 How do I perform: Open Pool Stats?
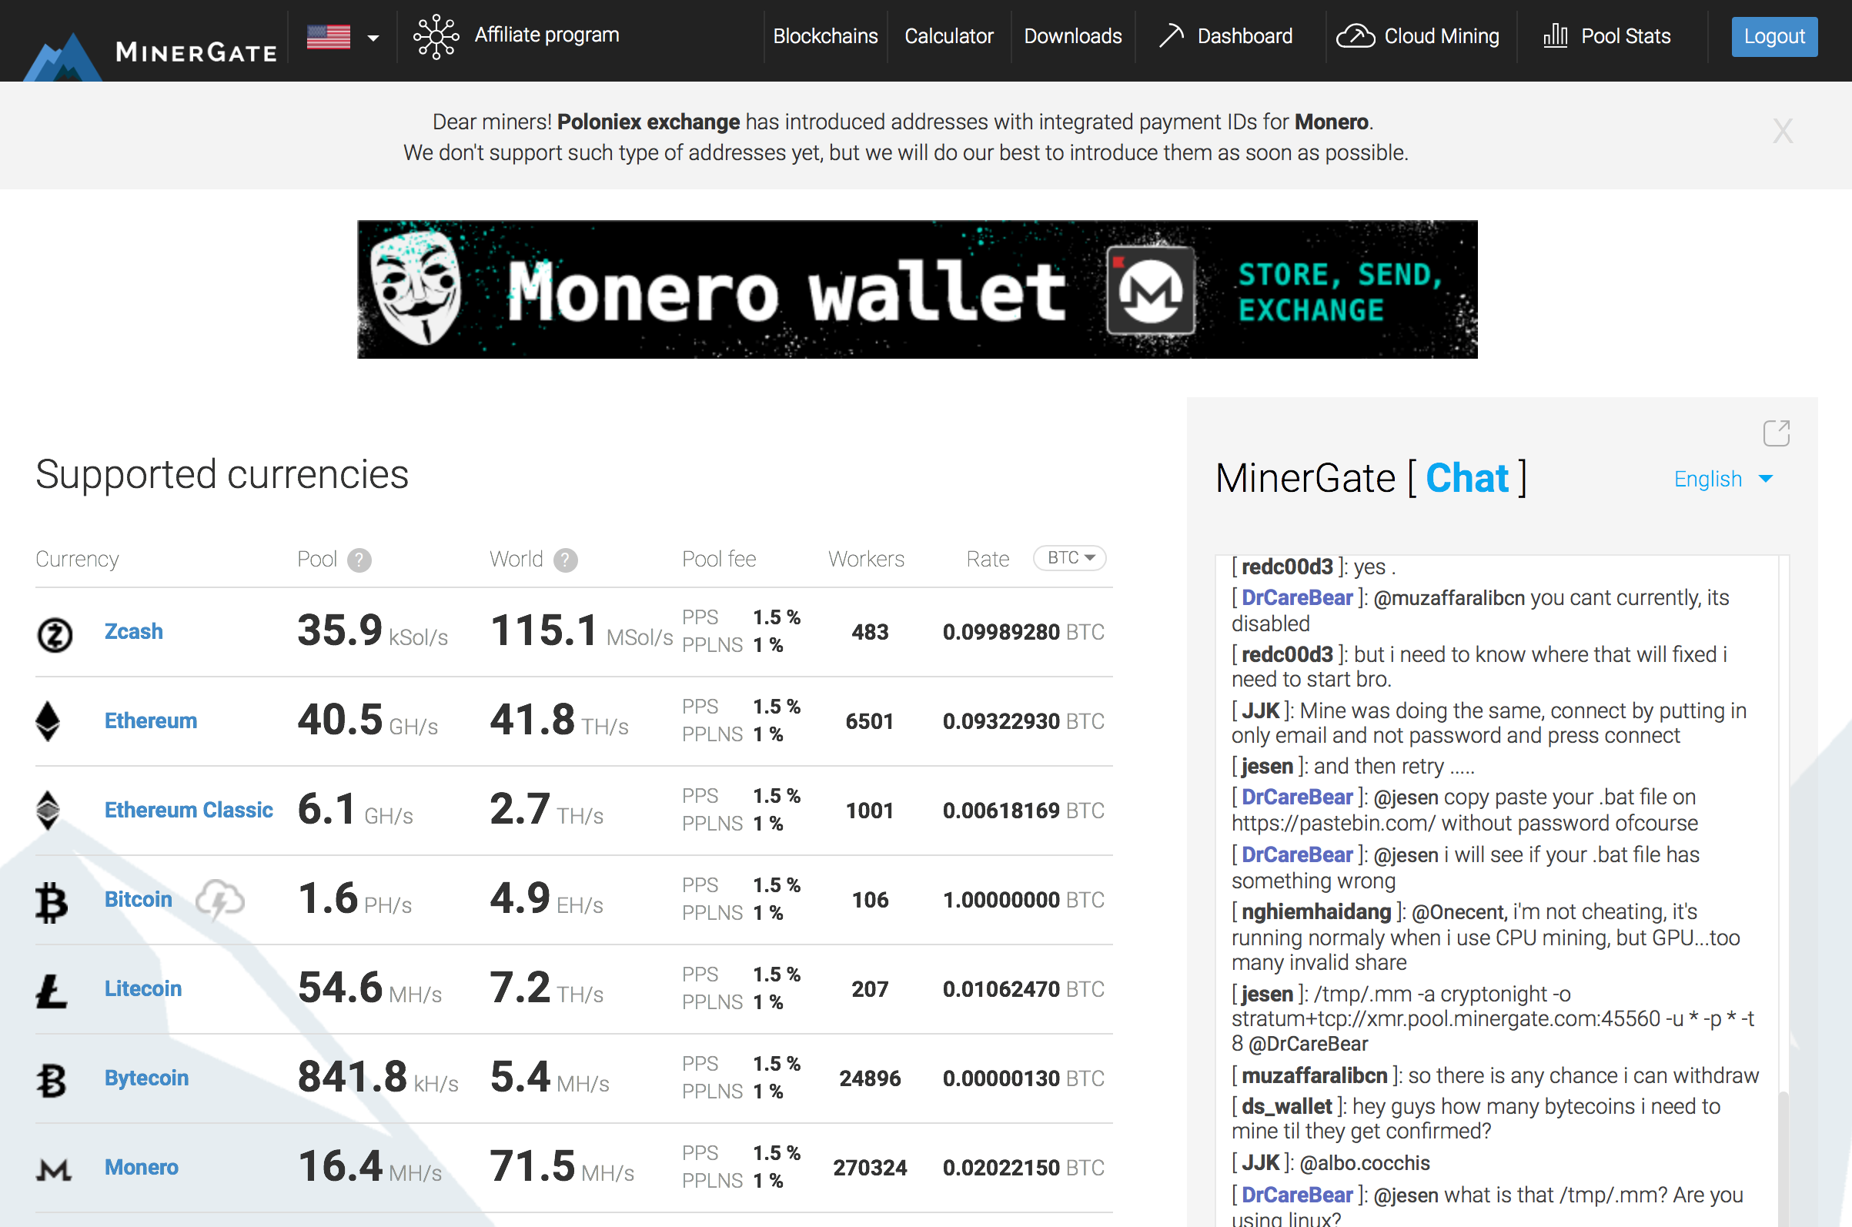(x=1625, y=36)
